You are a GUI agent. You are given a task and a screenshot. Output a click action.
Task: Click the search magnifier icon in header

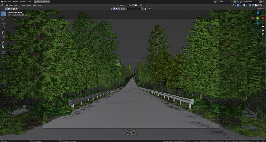[x=127, y=8]
